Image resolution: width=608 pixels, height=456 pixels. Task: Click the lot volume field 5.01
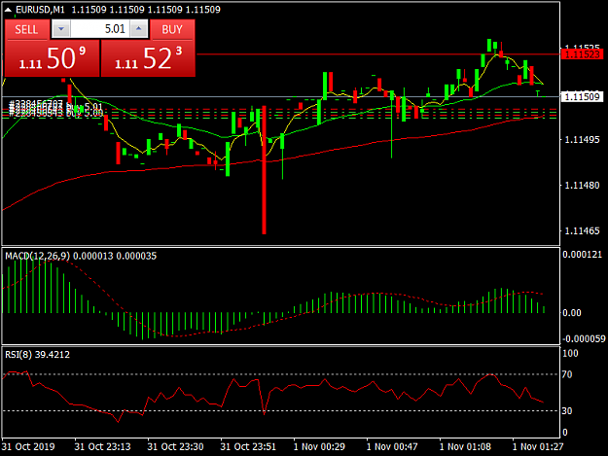tap(100, 29)
